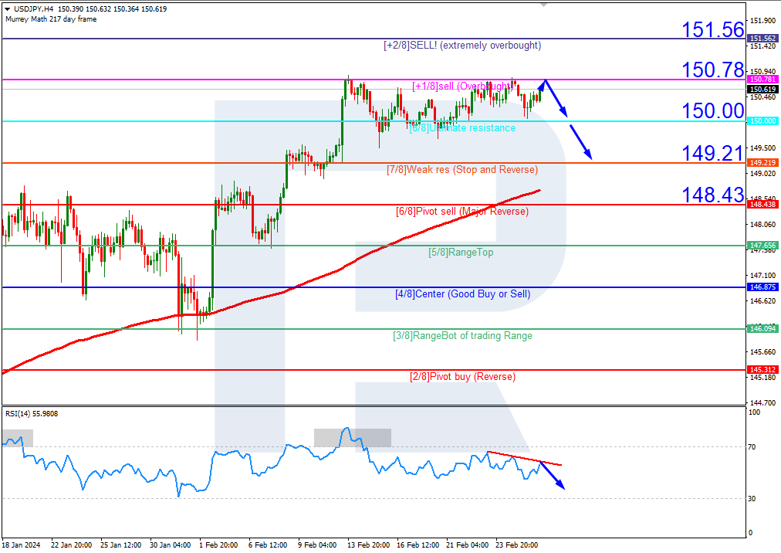Select the green 147.656 price tag

(761, 246)
